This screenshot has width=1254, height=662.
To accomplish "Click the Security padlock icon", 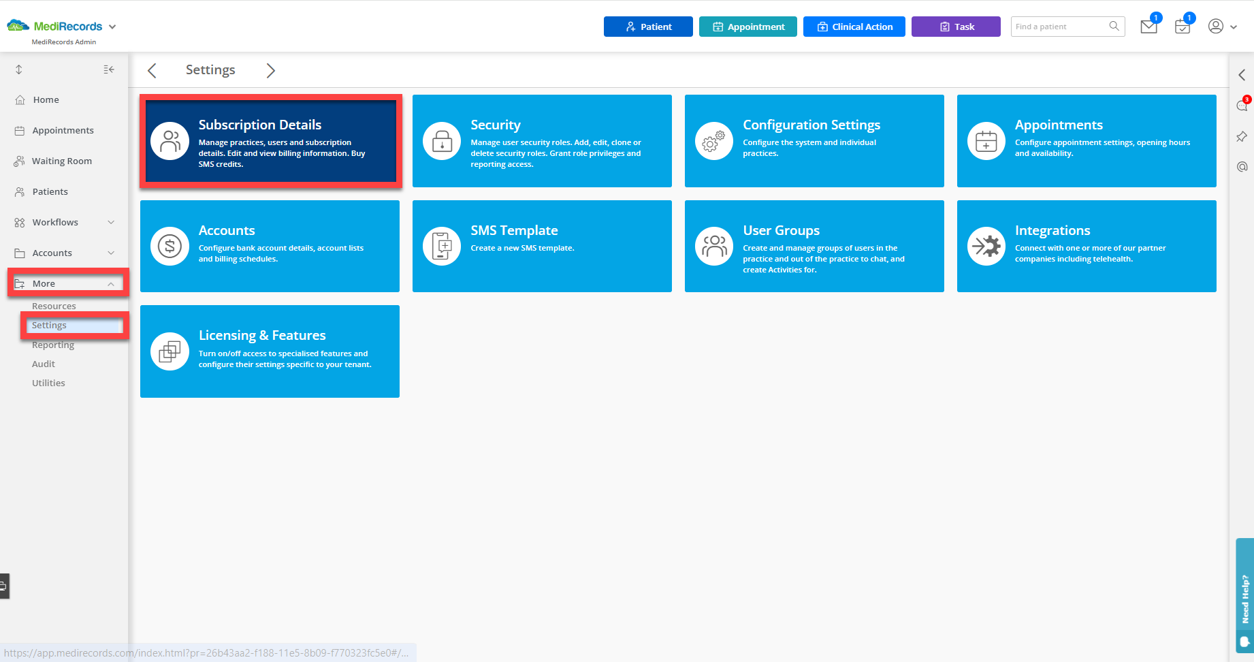I will (x=442, y=141).
